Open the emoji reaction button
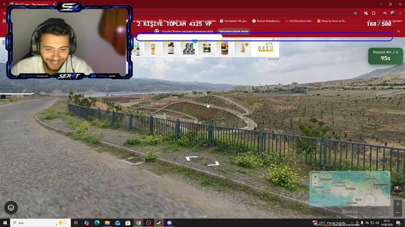Viewport: 405px width, 227px height. tap(11, 207)
